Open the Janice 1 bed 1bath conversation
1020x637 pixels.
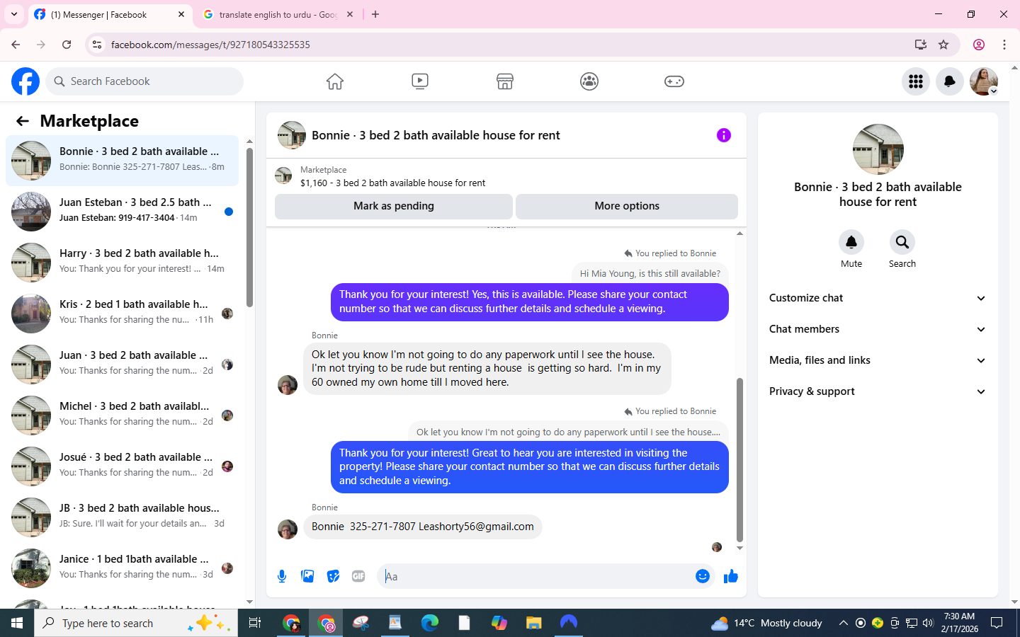[122, 568]
